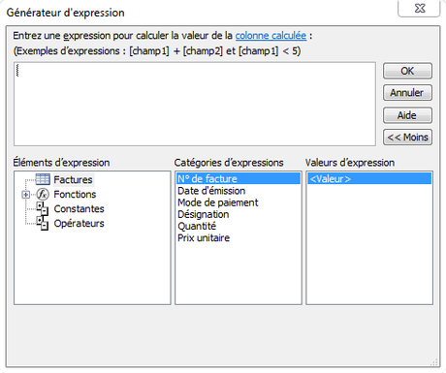Select the Opérateurs tree label

(79, 223)
